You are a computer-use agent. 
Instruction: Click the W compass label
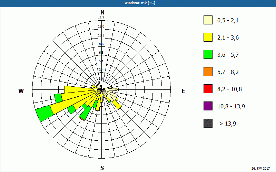(21, 91)
